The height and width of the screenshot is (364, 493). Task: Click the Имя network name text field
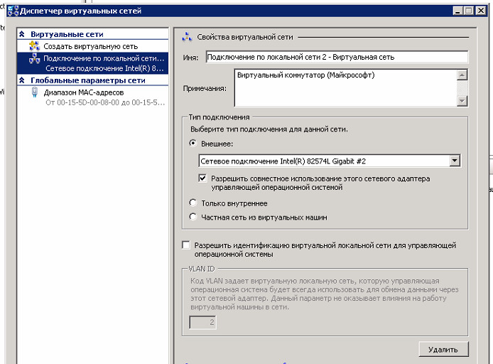(336, 57)
